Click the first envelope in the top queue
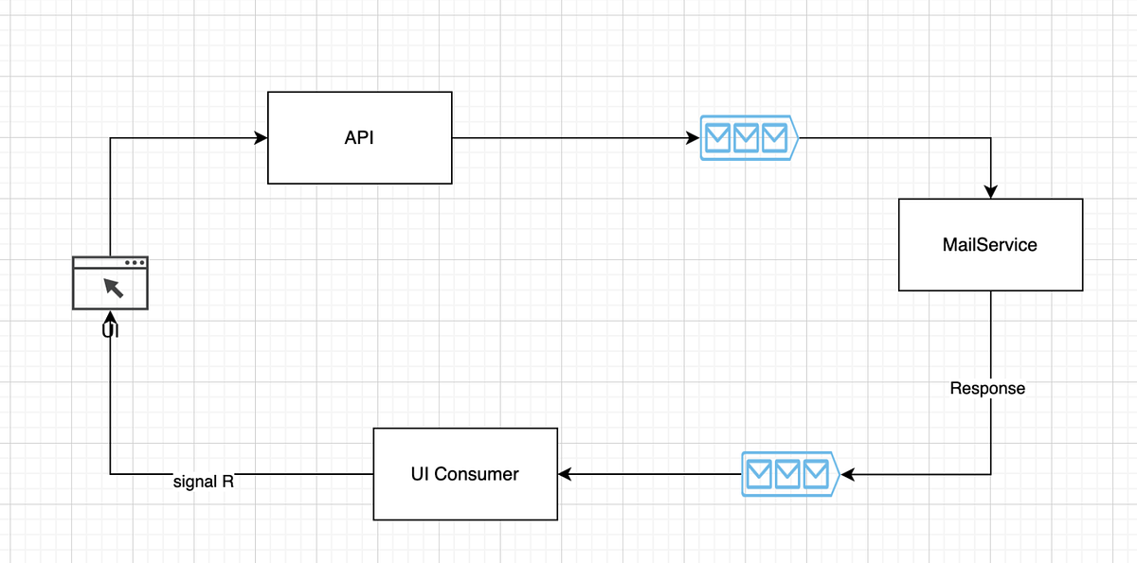 click(719, 138)
